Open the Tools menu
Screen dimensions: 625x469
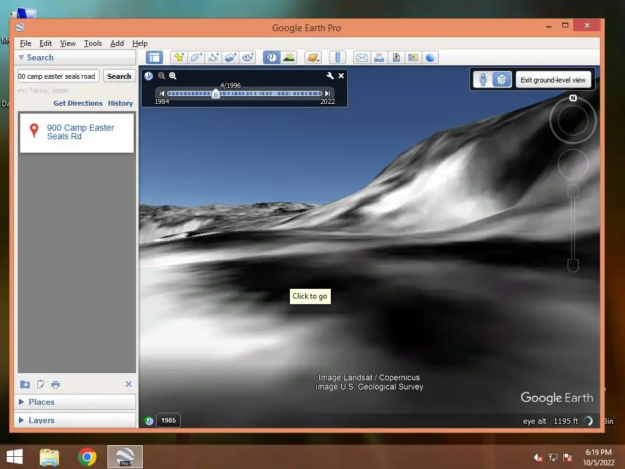tap(93, 43)
